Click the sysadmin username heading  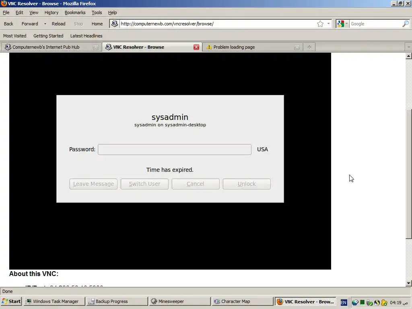pyautogui.click(x=170, y=117)
